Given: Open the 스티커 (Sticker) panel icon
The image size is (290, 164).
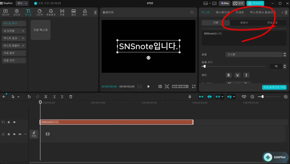Looking at the screenshot, I should (x=39, y=12).
